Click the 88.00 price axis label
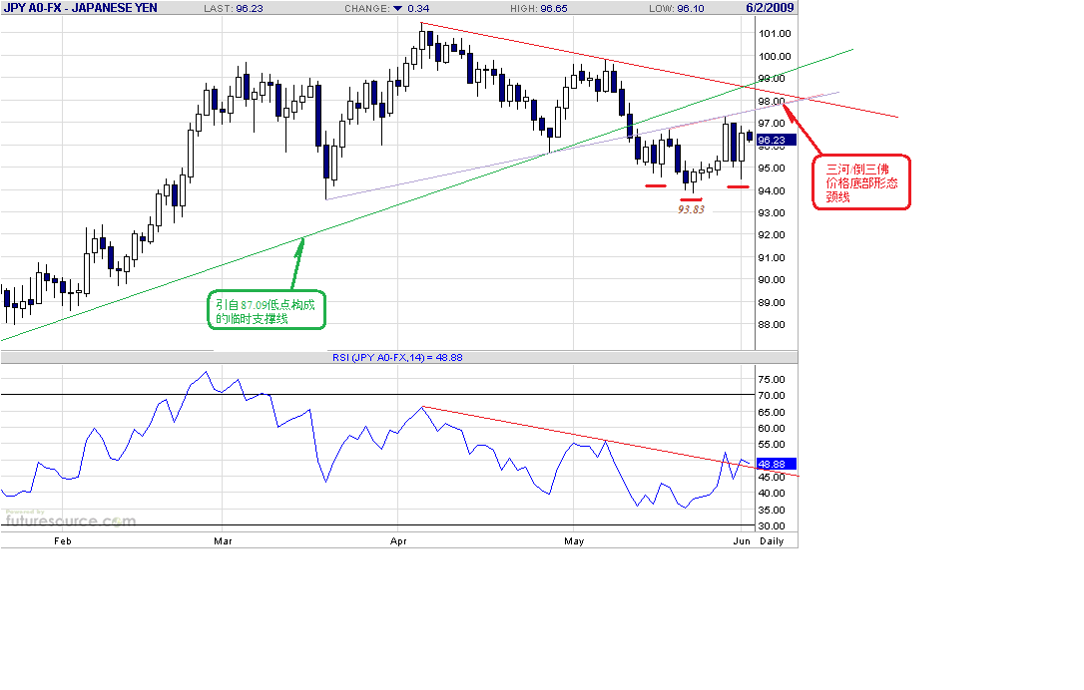Viewport: 1084px width, 690px height. (x=772, y=325)
